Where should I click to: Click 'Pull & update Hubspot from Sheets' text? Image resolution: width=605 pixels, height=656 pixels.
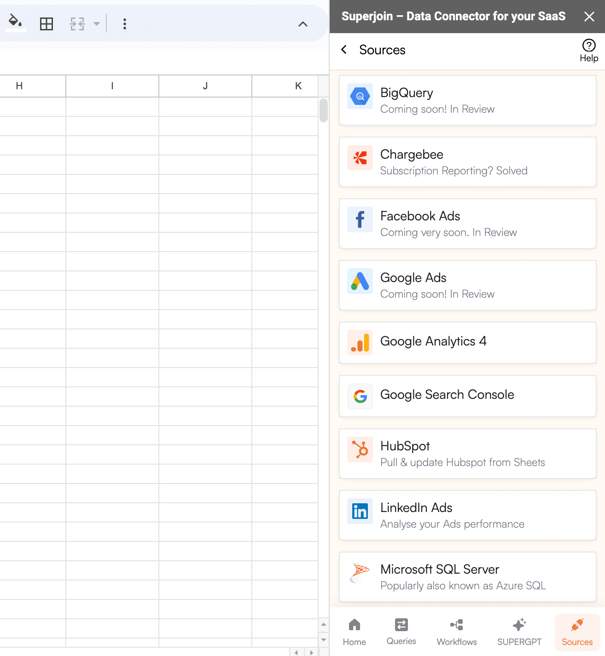pyautogui.click(x=463, y=462)
